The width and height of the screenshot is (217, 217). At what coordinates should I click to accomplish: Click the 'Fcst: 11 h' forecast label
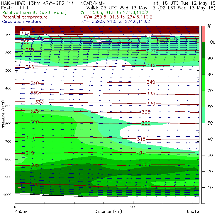(x=15, y=8)
